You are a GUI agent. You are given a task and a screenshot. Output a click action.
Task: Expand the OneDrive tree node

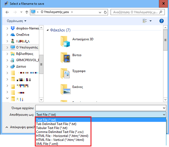(x=7, y=35)
